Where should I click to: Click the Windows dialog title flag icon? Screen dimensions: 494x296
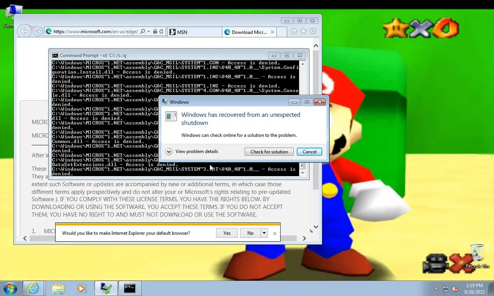[165, 102]
